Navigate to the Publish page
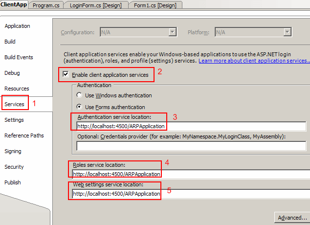 click(13, 182)
